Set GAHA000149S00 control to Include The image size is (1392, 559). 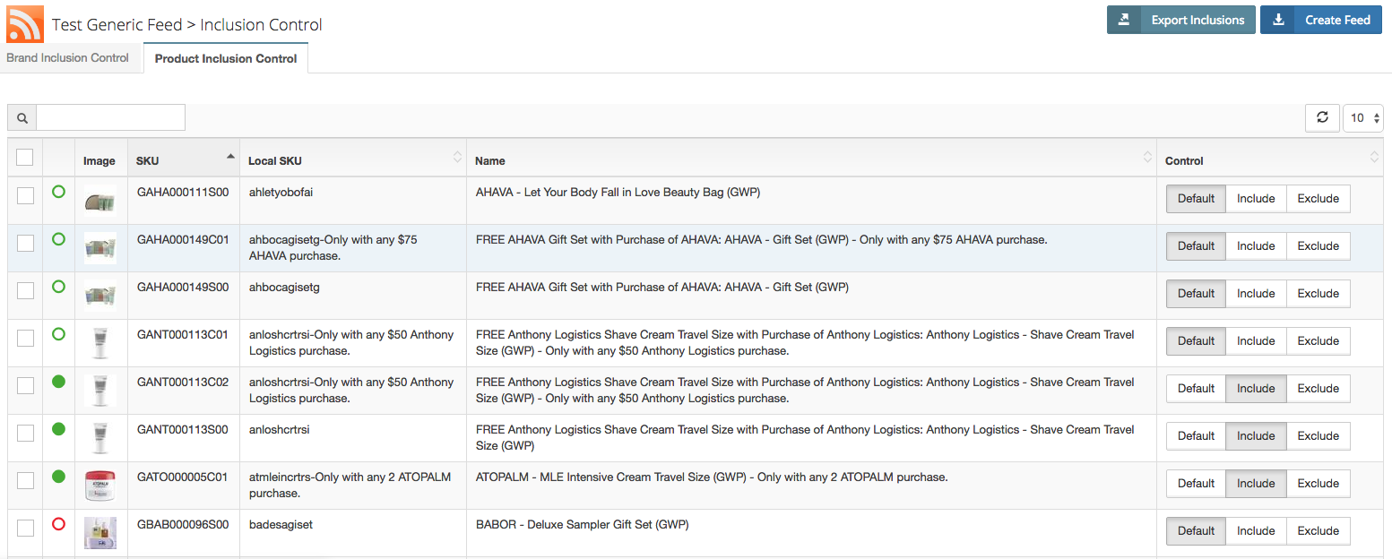click(x=1256, y=294)
